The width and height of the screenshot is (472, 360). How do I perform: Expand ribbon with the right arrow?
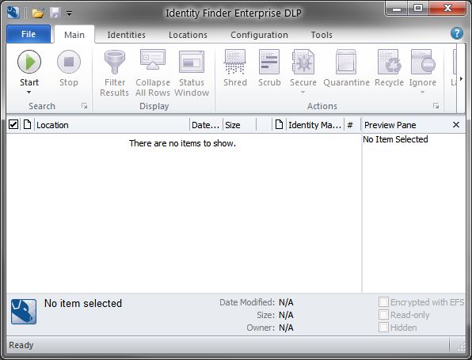coord(461,79)
